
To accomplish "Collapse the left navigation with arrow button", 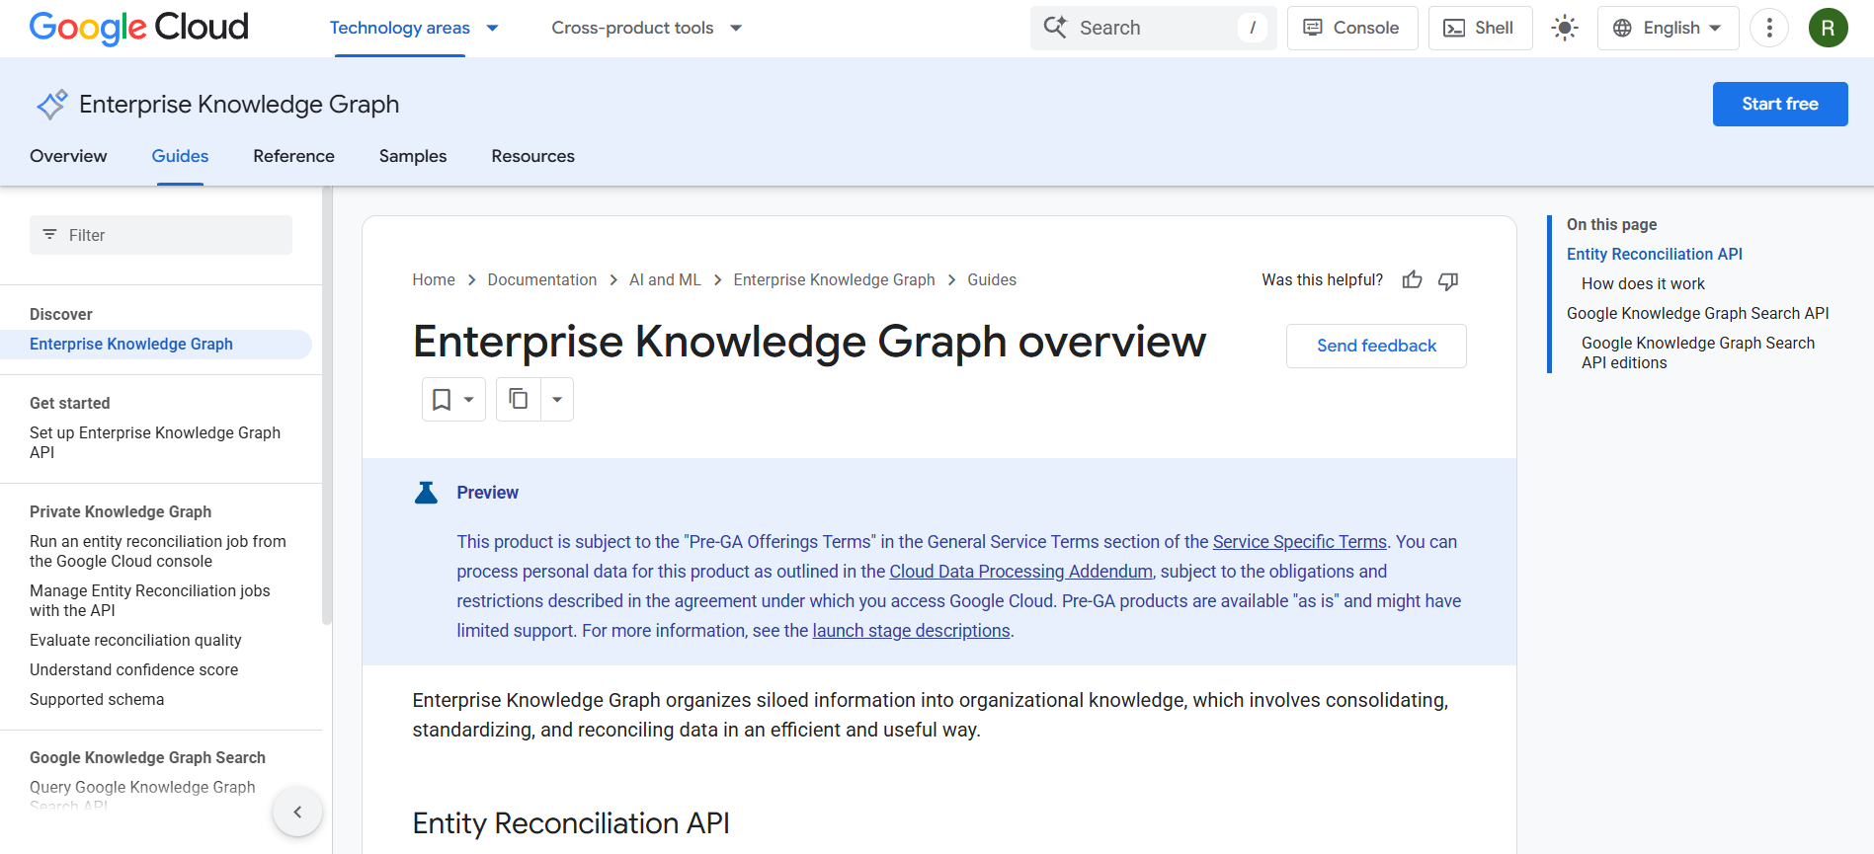I will [297, 813].
